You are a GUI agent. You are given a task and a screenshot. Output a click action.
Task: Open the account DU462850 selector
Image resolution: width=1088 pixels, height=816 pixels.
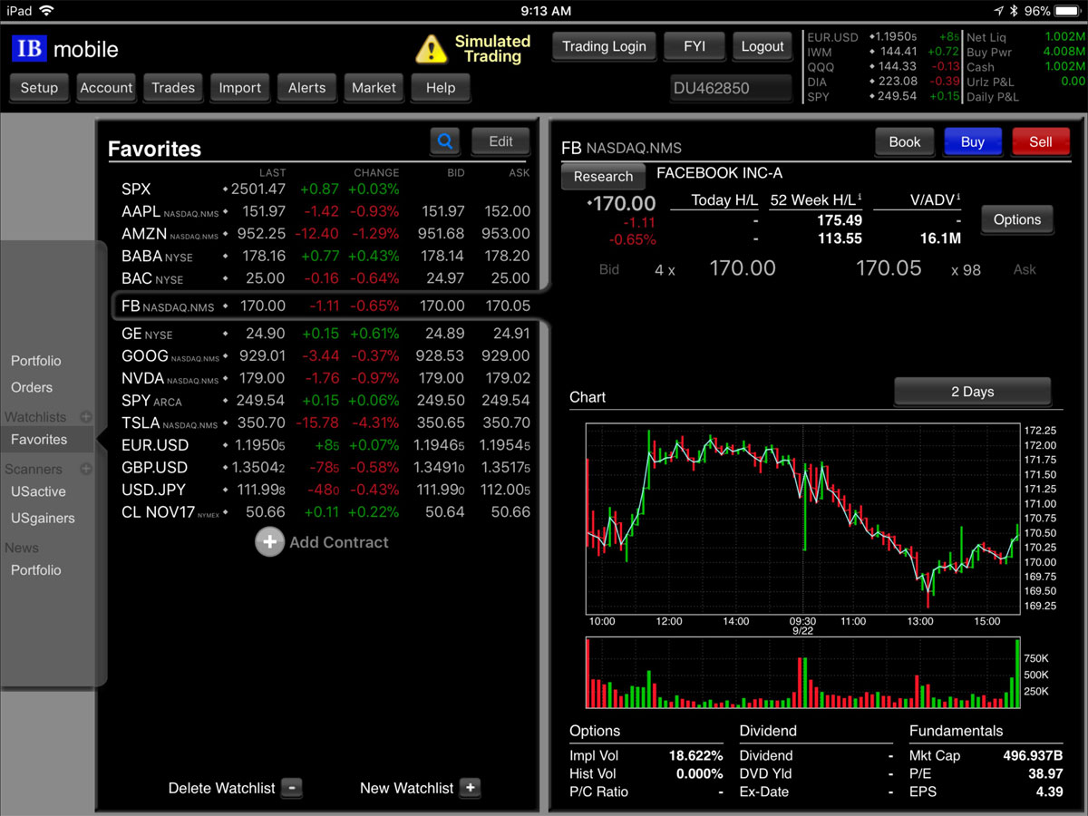coord(731,88)
